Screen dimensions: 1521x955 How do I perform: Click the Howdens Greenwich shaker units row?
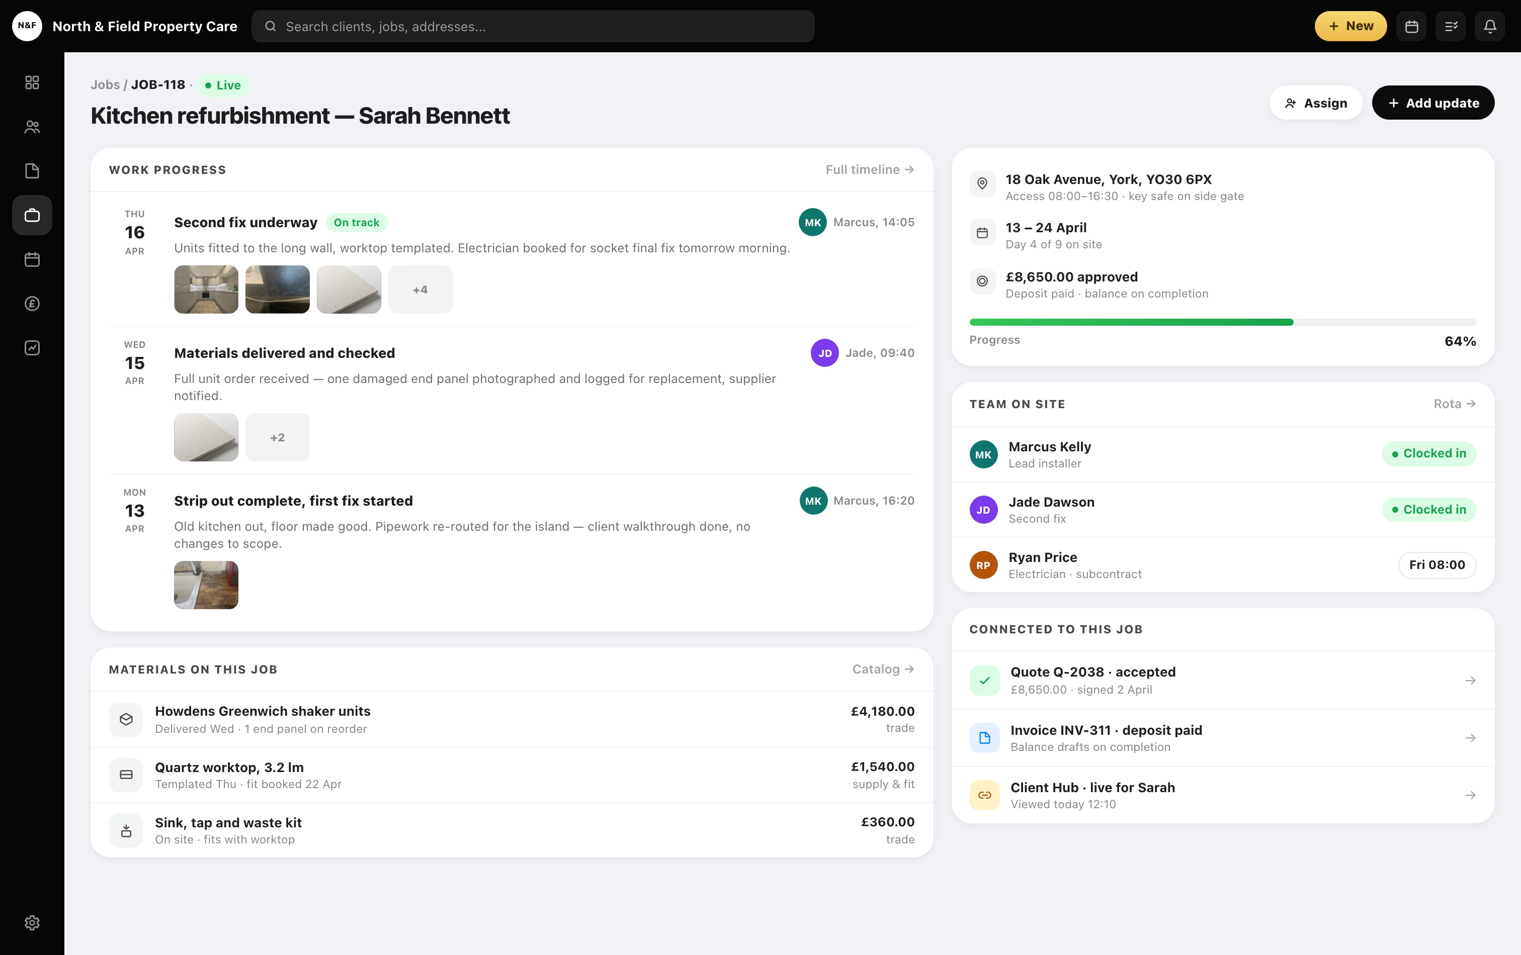[512, 720]
